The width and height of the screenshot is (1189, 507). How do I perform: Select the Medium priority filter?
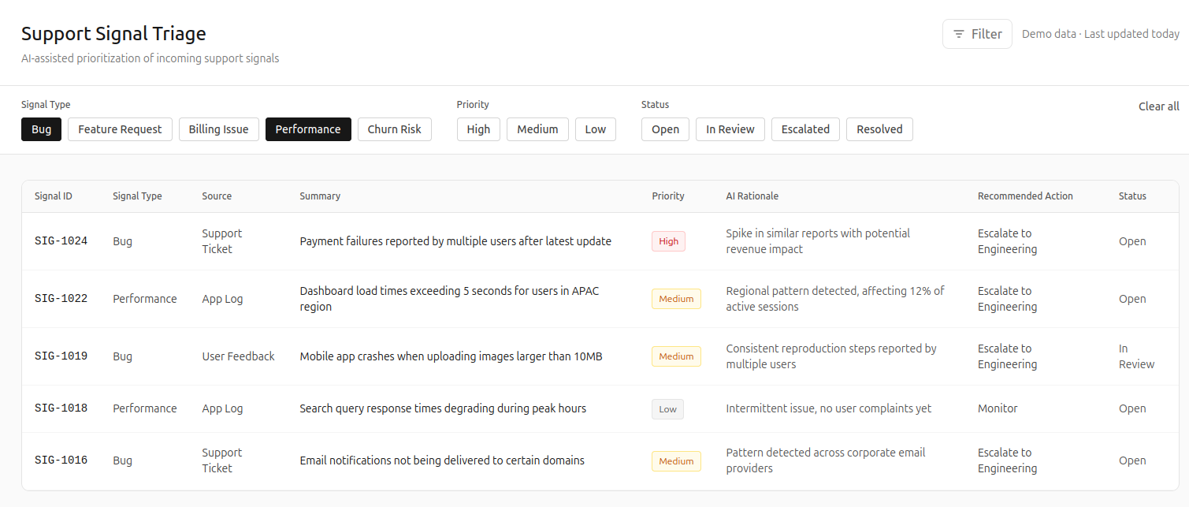tap(537, 129)
